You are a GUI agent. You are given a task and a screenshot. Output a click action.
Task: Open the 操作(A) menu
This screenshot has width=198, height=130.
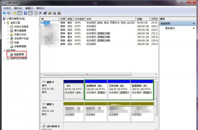pos(18,8)
